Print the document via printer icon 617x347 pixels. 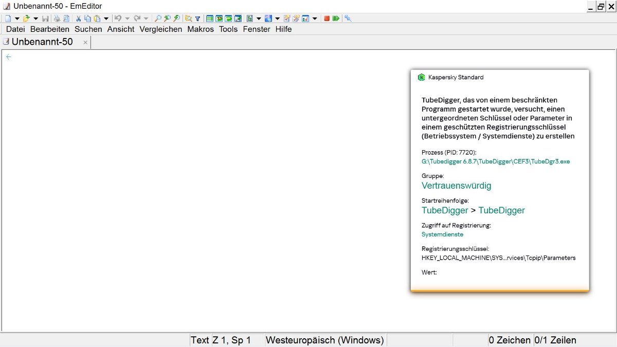[57, 19]
